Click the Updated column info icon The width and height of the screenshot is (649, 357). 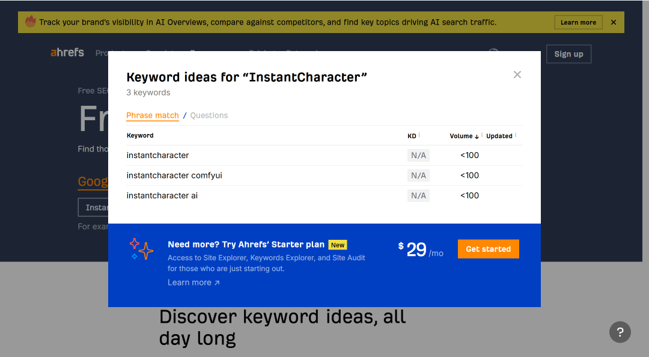point(516,135)
